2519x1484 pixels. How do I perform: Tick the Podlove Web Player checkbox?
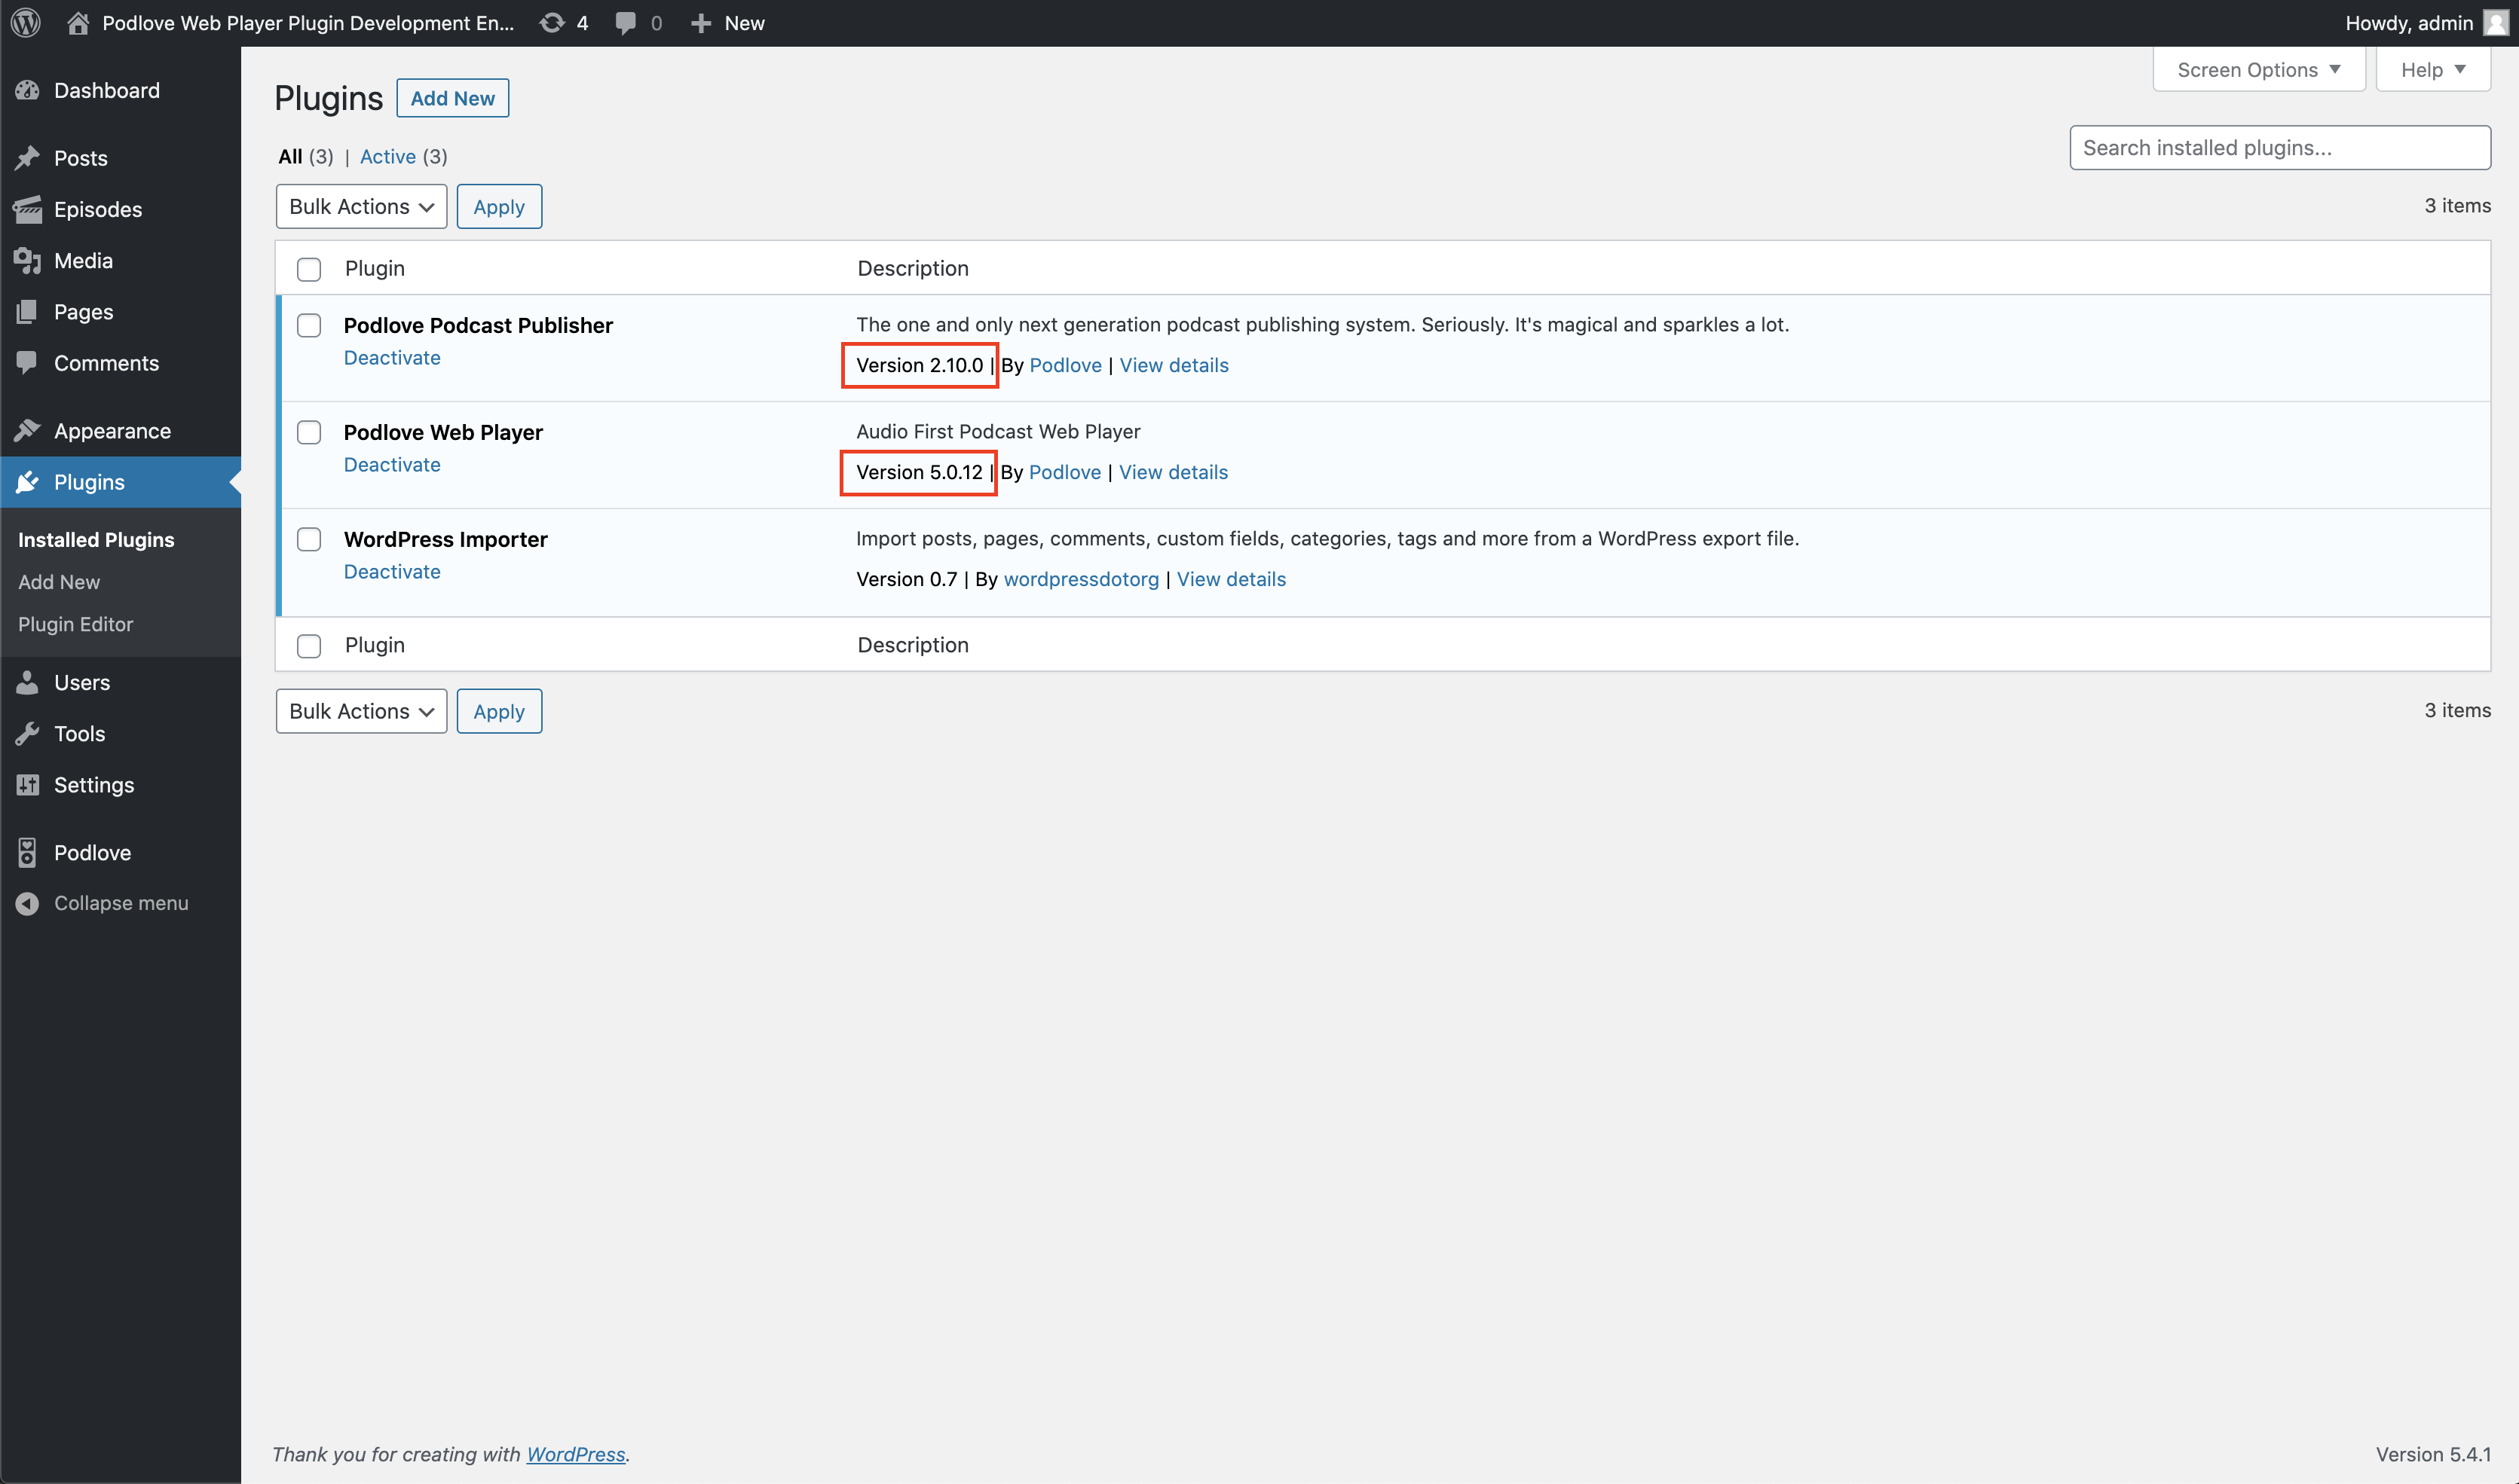pos(309,432)
